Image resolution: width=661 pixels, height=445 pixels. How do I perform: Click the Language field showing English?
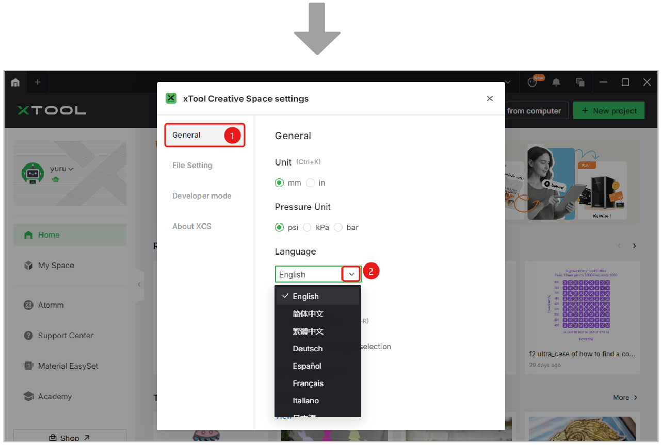[x=318, y=274]
